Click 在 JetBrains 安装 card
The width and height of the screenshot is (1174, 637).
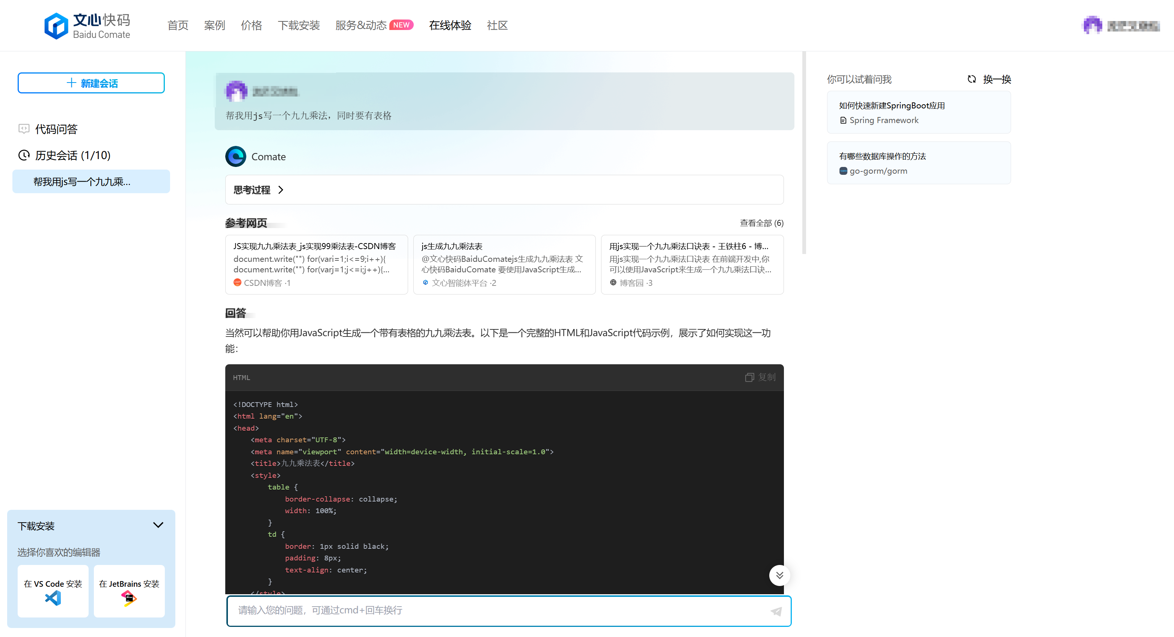[129, 592]
